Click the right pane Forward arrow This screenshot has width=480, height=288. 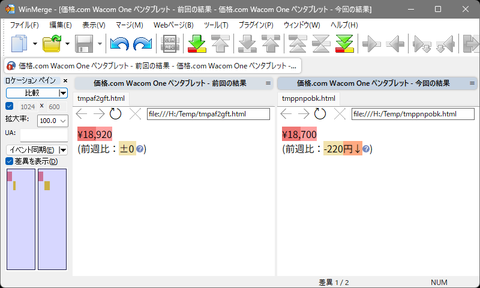[x=304, y=114]
